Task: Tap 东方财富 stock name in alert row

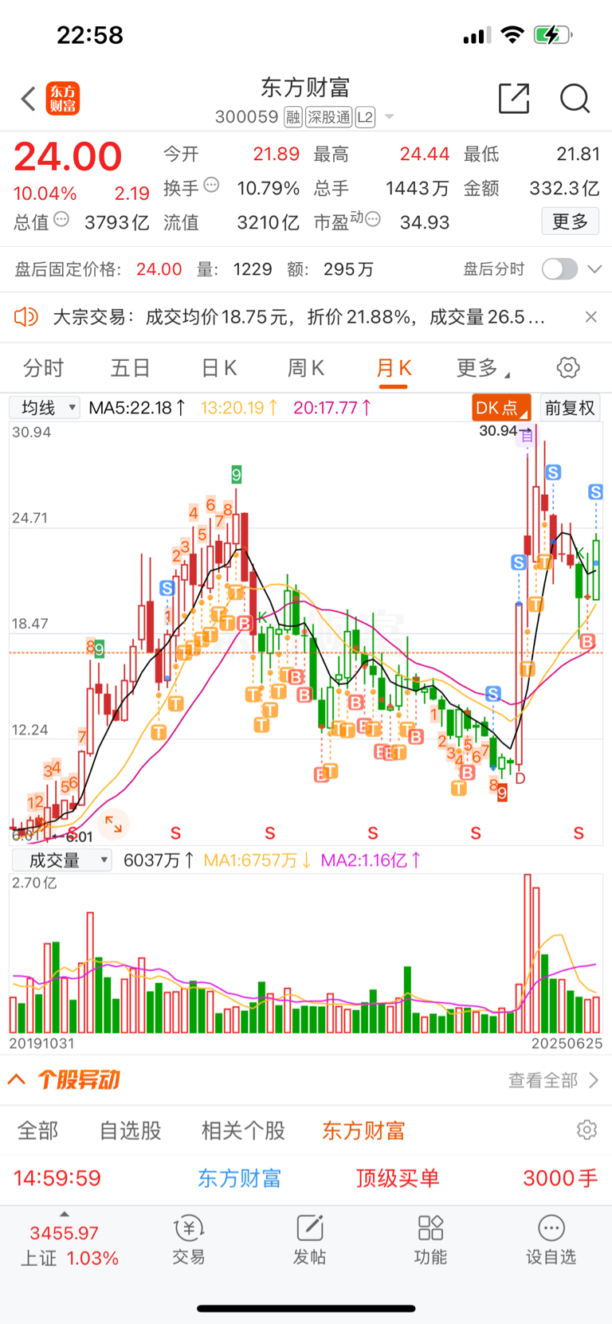Action: pos(239,1178)
